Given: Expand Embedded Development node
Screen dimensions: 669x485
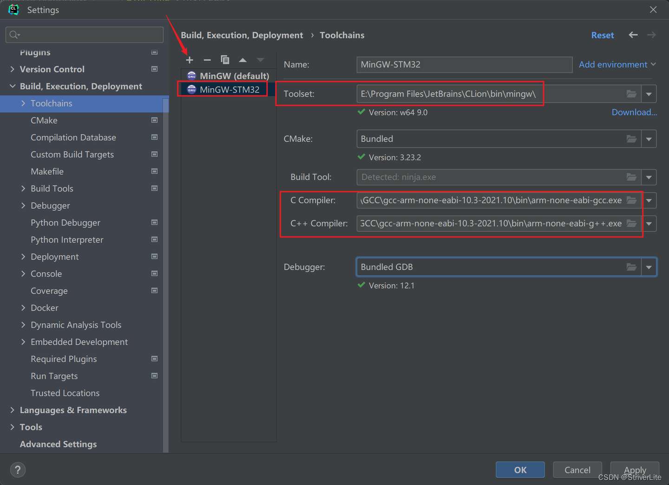Looking at the screenshot, I should [23, 342].
